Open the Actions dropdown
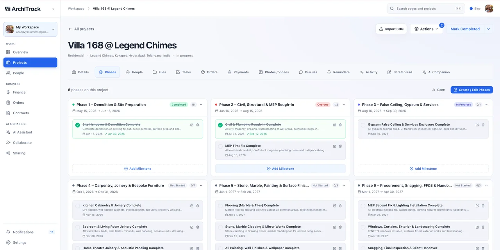The height and width of the screenshot is (250, 500). tap(427, 29)
